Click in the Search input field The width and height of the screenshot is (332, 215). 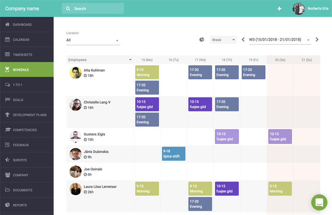[x=93, y=8]
